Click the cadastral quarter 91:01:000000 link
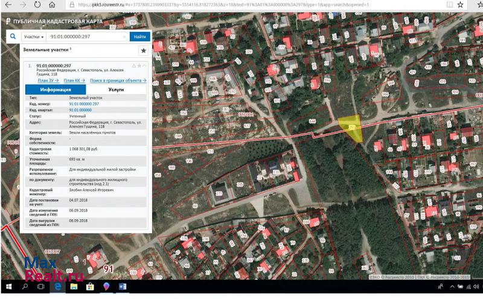The width and height of the screenshot is (483, 299). [80, 110]
